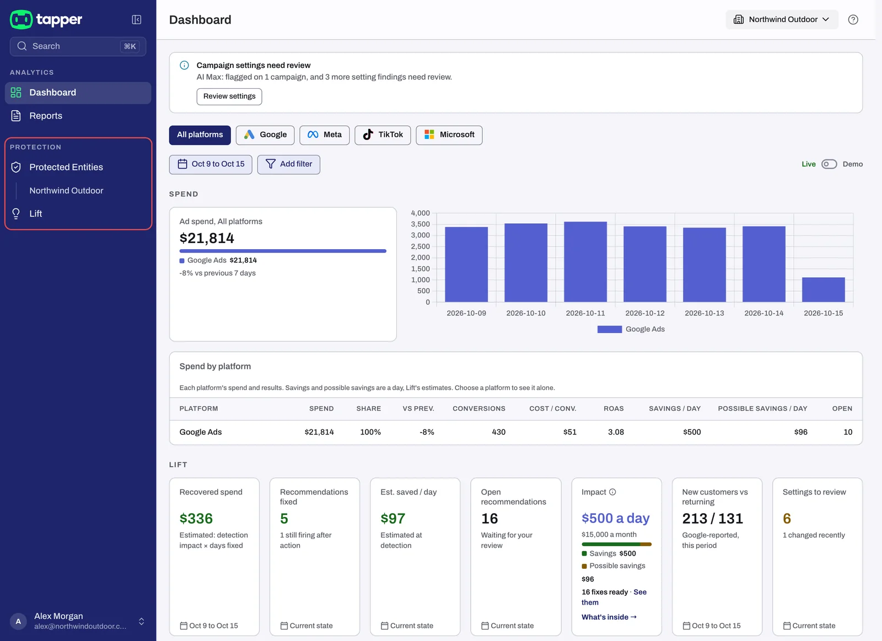The image size is (882, 641).
Task: Select the All platforms tab
Action: pyautogui.click(x=200, y=135)
